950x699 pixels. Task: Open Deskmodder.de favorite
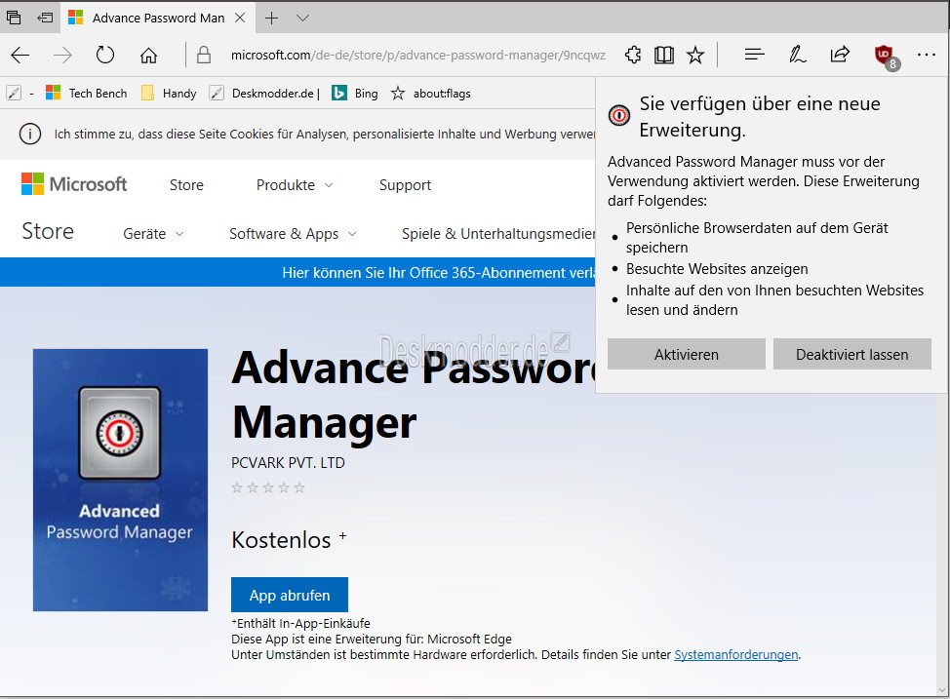click(x=264, y=94)
